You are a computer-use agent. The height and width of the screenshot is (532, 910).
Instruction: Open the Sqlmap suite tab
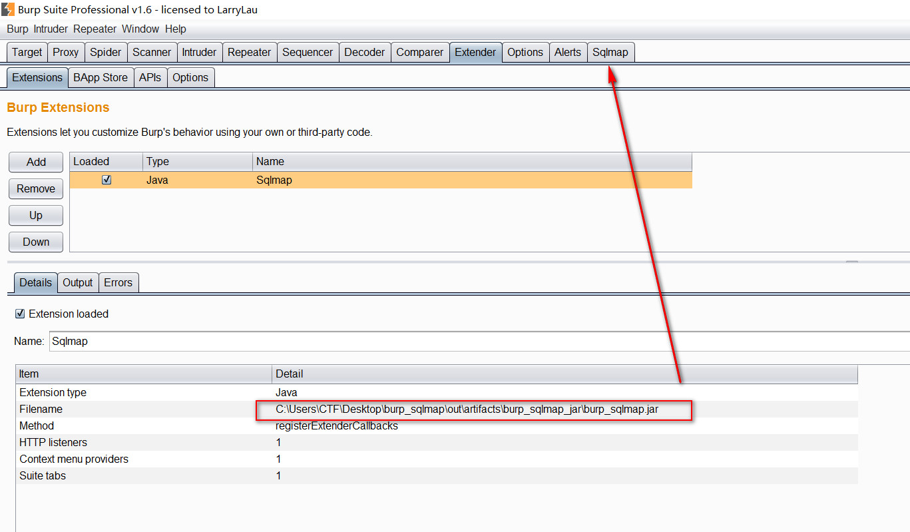coord(610,52)
